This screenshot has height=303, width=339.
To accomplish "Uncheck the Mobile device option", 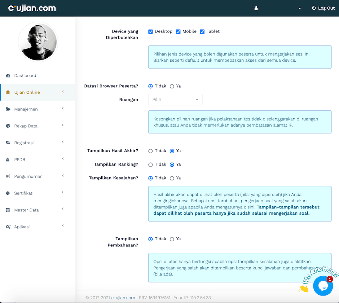I will point(178,31).
